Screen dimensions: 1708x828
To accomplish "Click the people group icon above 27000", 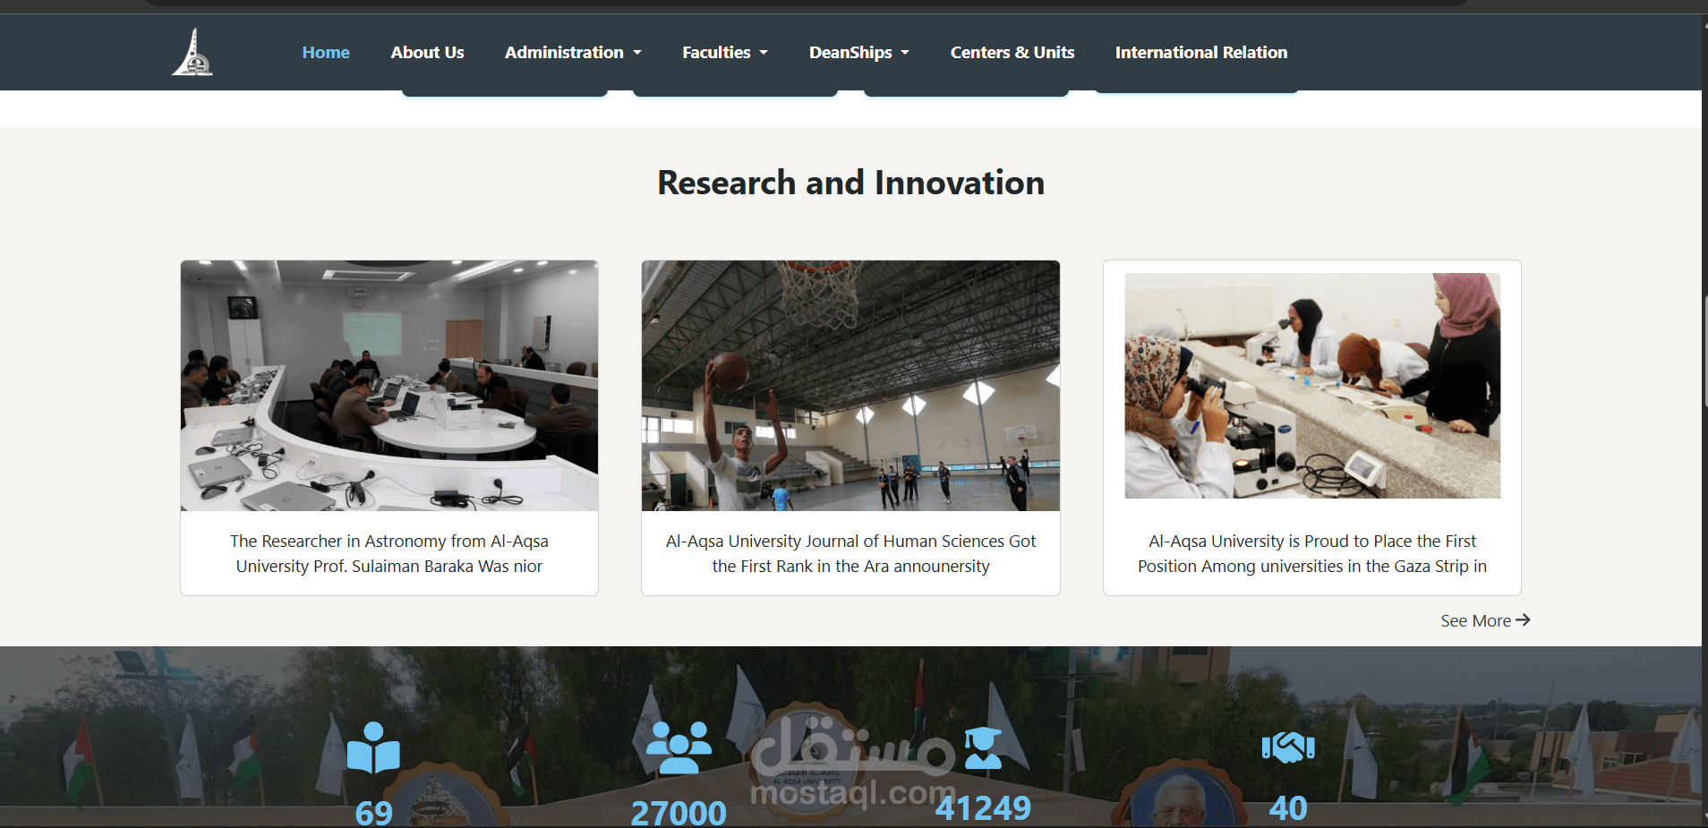I will pyautogui.click(x=679, y=747).
